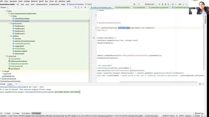Switch to integration.properties editor tab

160,7
